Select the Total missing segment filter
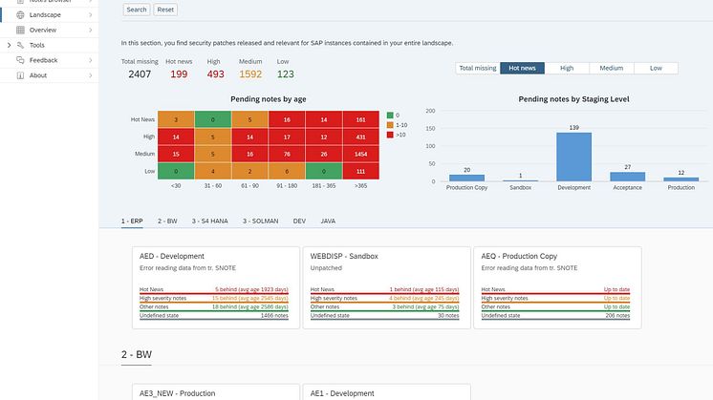Image resolution: width=713 pixels, height=400 pixels. pyautogui.click(x=477, y=69)
